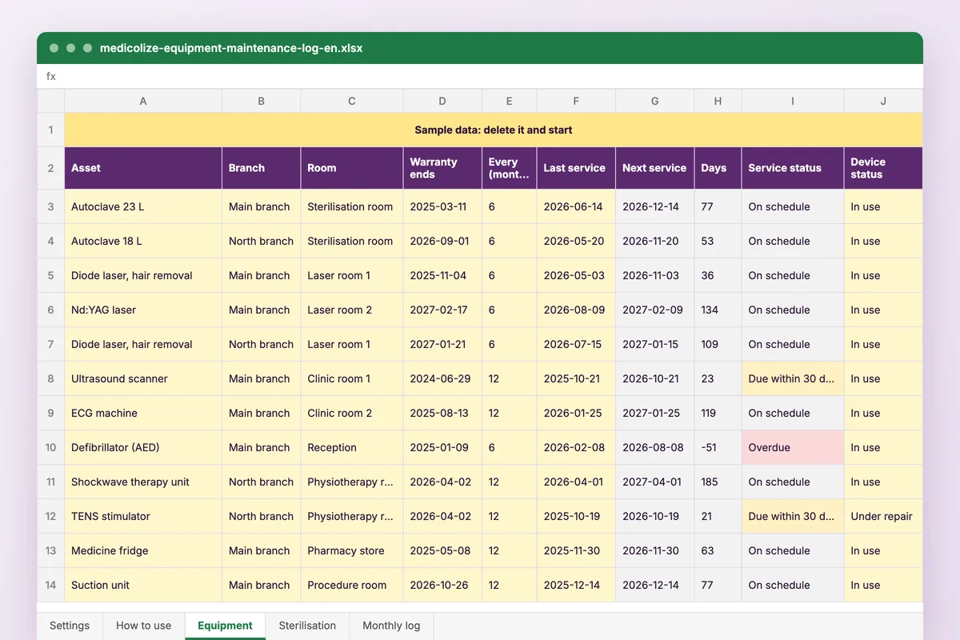Select the 'Autoclave 18 L' cell

pos(143,241)
